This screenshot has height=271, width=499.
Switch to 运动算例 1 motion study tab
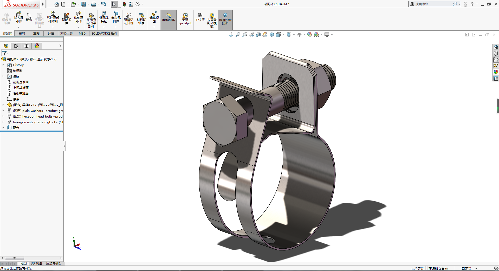(53, 263)
